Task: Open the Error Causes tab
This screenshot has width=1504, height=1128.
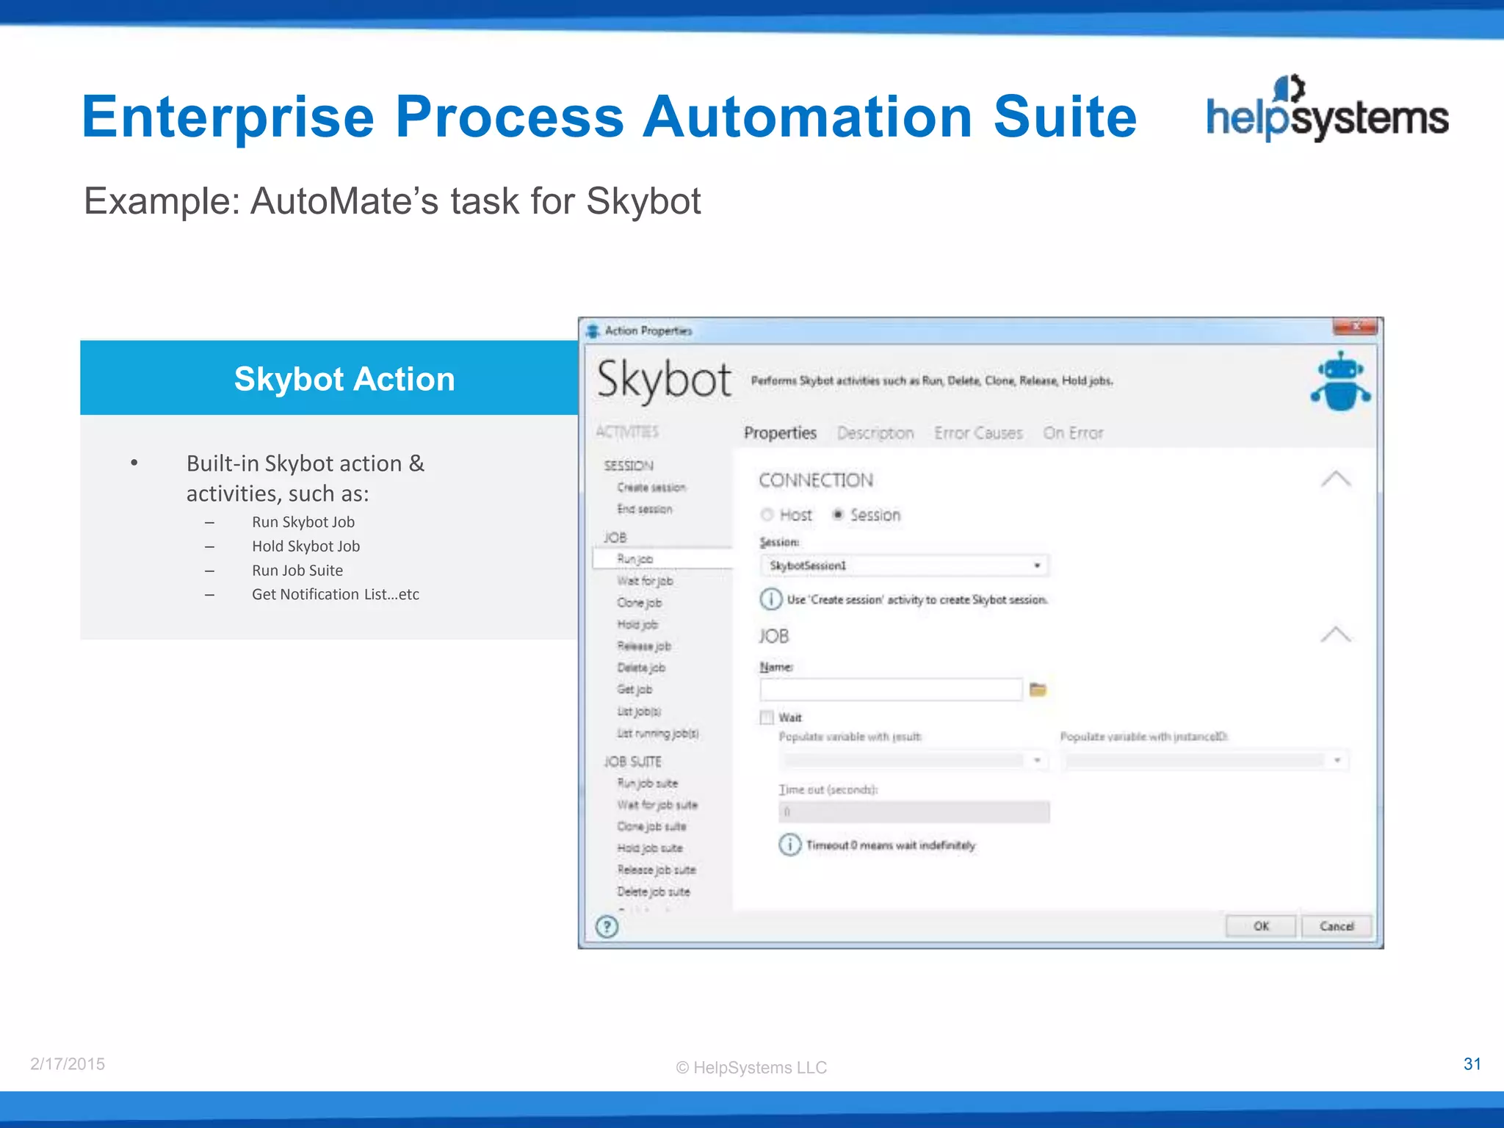Action: [978, 433]
